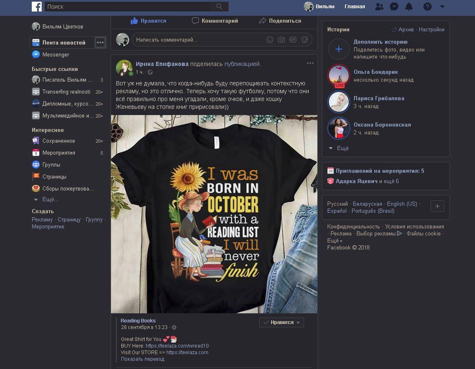Add a GIF to the comment
This screenshot has height=369, width=475.
(293, 40)
